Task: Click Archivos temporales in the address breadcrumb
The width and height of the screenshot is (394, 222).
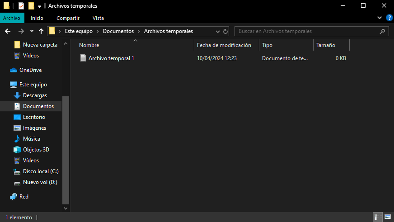Action: [169, 31]
